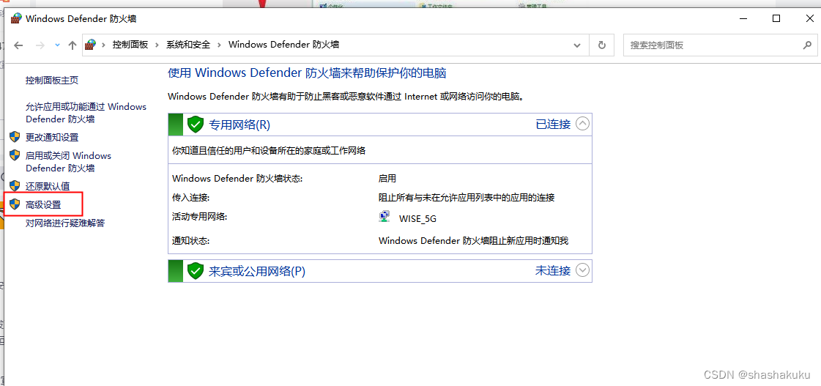Screen dimensions: 821x386
Task: Click the 已连接 status text
Action: [x=553, y=124]
